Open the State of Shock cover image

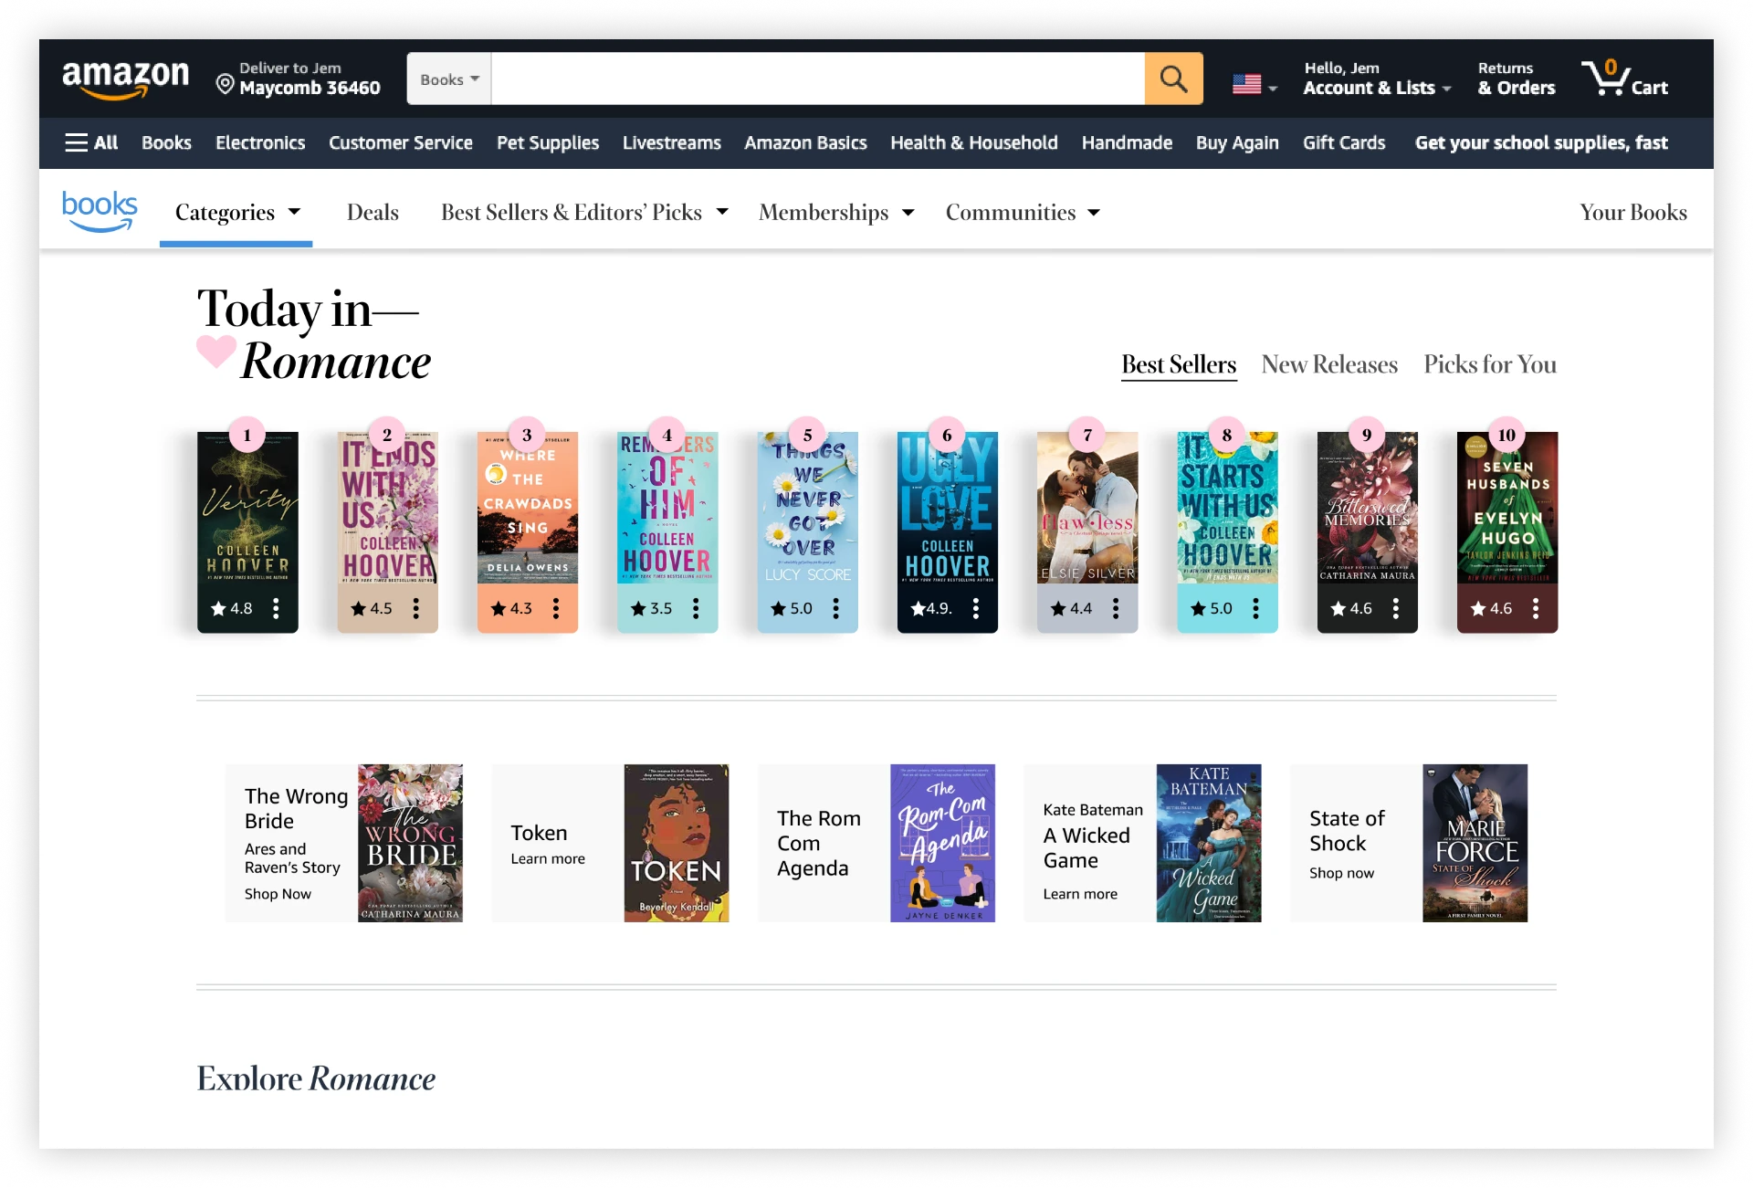coord(1475,843)
